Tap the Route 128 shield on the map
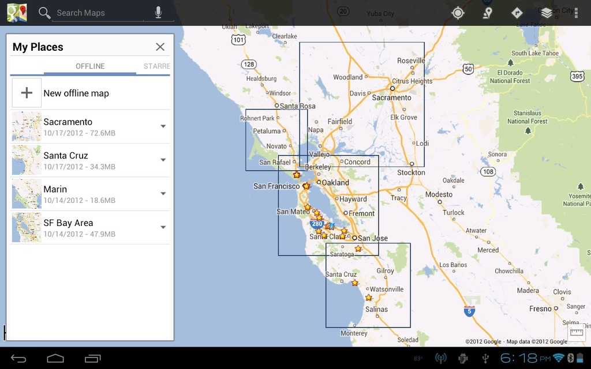 click(x=249, y=65)
